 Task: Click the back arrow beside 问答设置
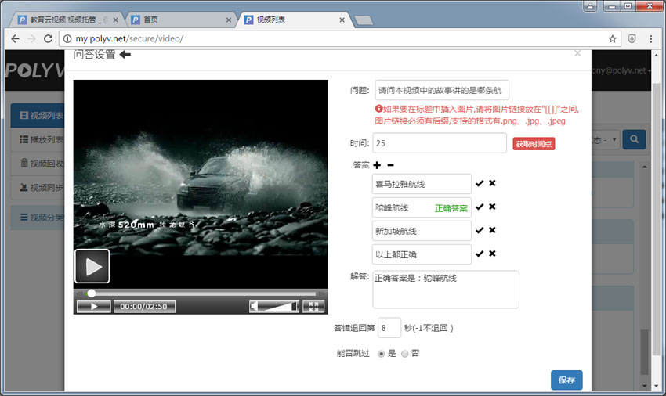[125, 55]
